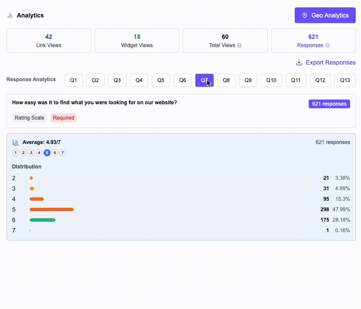The image size is (361, 309).
Task: Select the Q8 question tab
Action: pyautogui.click(x=226, y=80)
